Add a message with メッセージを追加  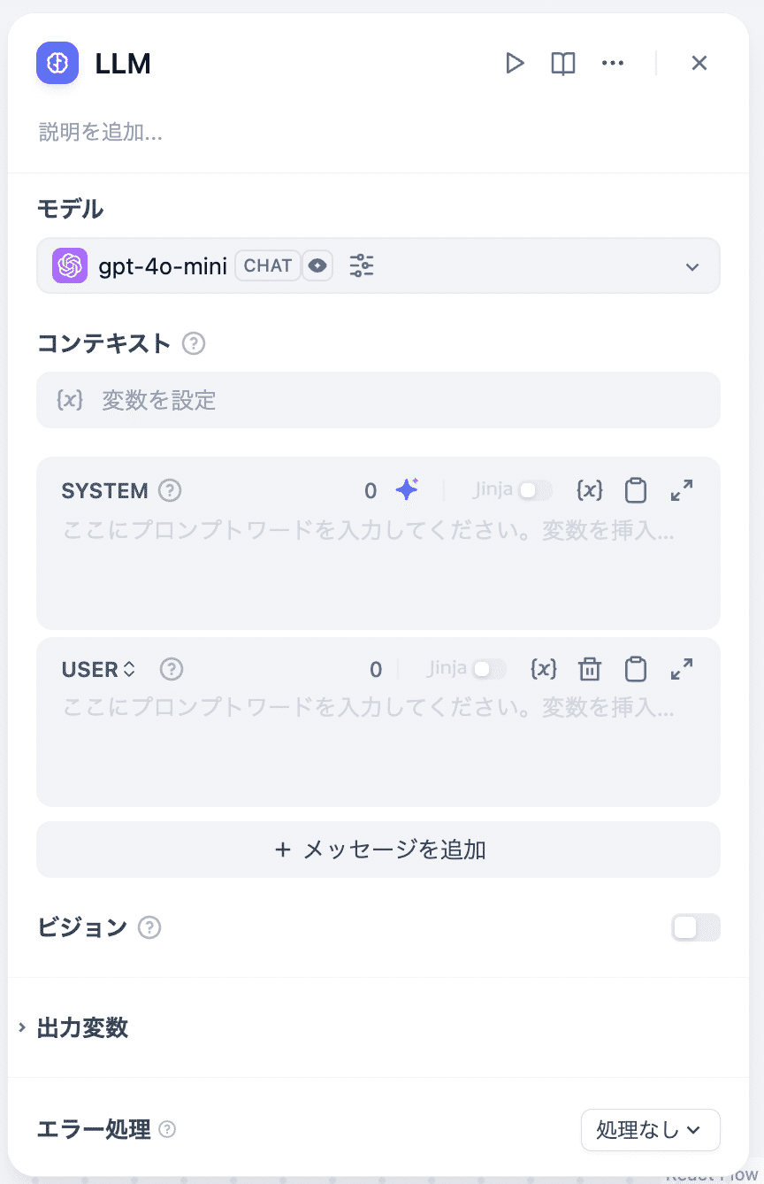click(378, 849)
